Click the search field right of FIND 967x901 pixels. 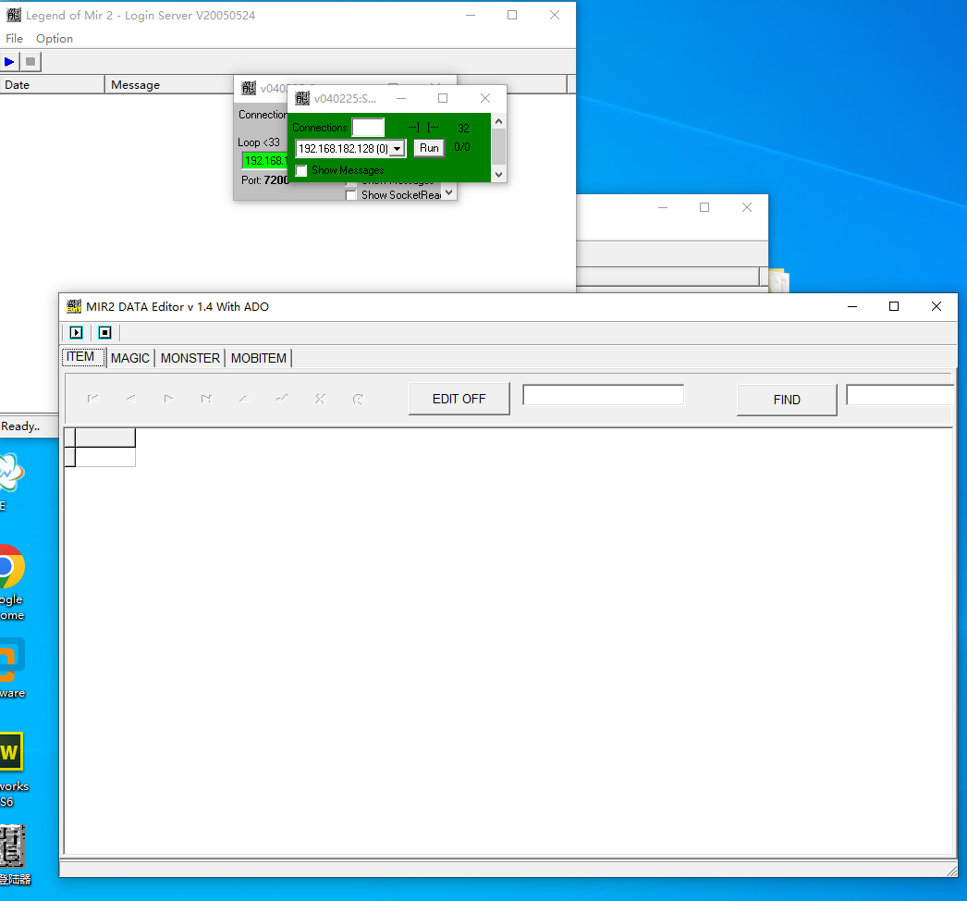click(900, 395)
